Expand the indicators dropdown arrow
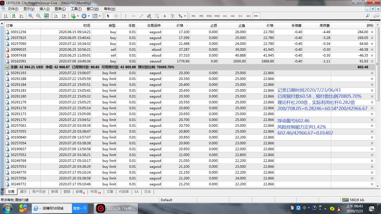 click(x=78, y=16)
